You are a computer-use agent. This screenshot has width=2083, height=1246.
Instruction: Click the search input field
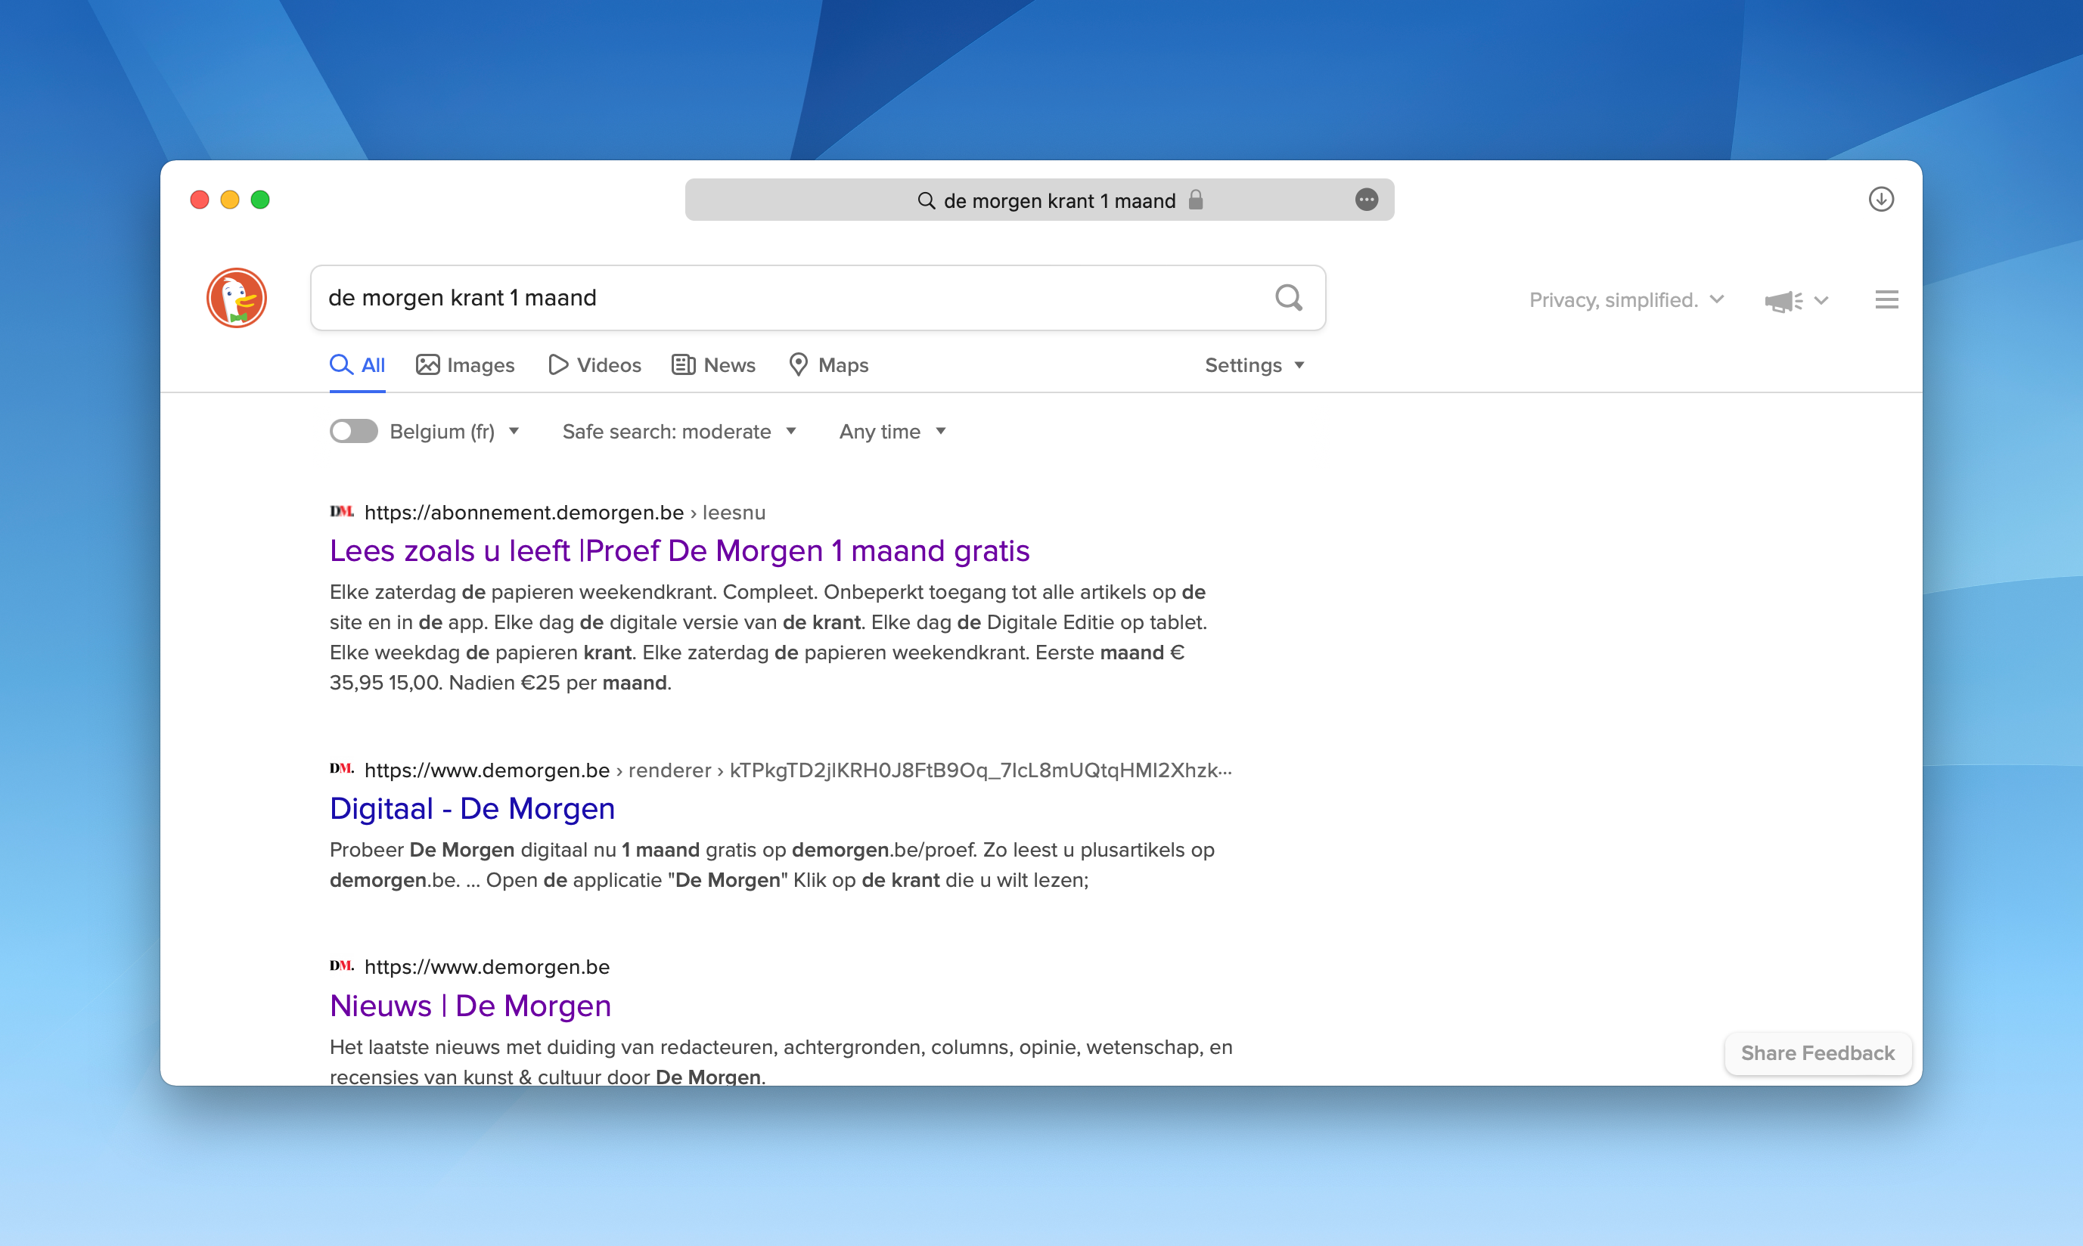818,296
